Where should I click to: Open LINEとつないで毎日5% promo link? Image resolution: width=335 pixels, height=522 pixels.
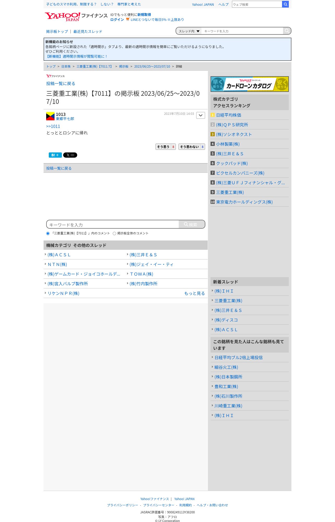(x=157, y=20)
